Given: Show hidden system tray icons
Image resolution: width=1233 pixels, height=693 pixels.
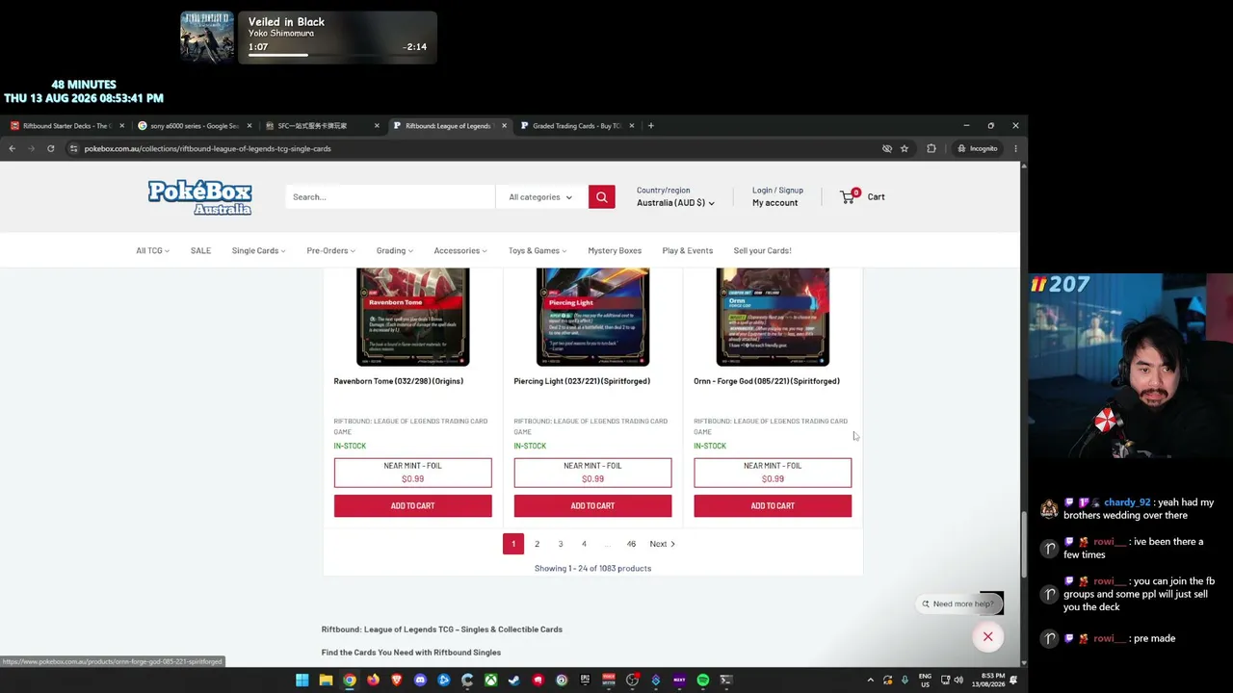Looking at the screenshot, I should pyautogui.click(x=870, y=680).
